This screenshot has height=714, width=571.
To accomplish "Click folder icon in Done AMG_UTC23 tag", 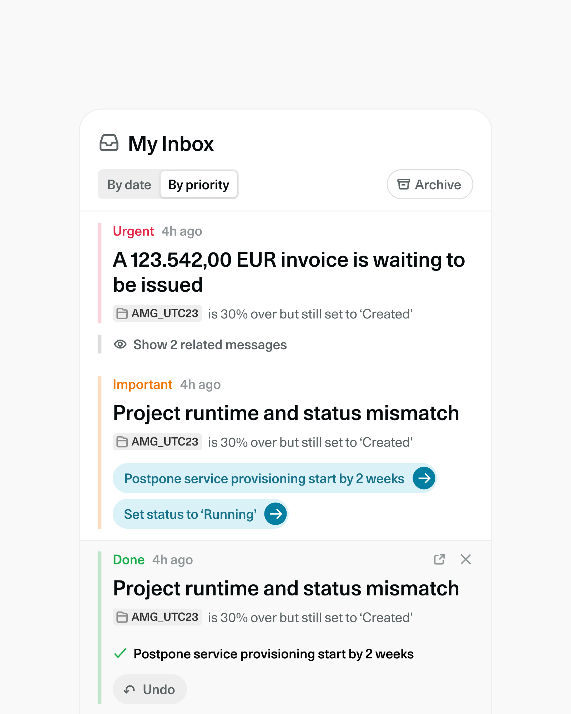I will pos(122,617).
